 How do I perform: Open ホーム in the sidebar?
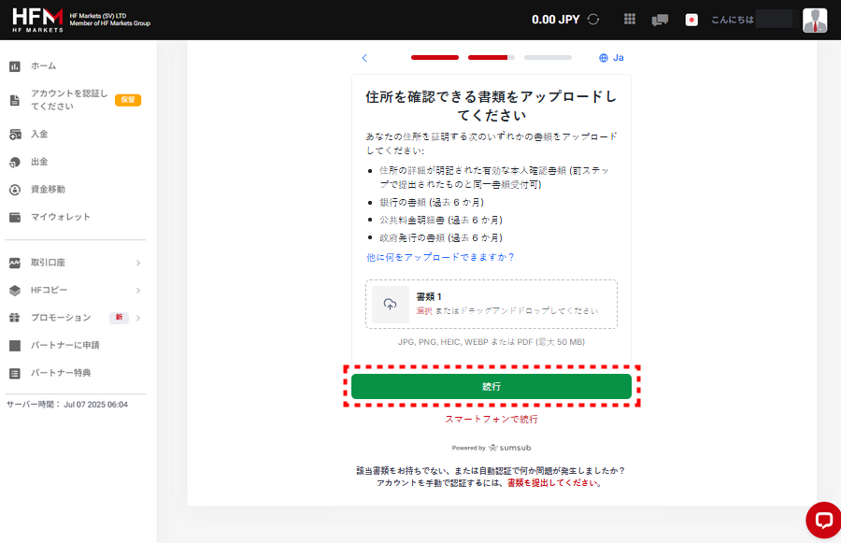[43, 66]
